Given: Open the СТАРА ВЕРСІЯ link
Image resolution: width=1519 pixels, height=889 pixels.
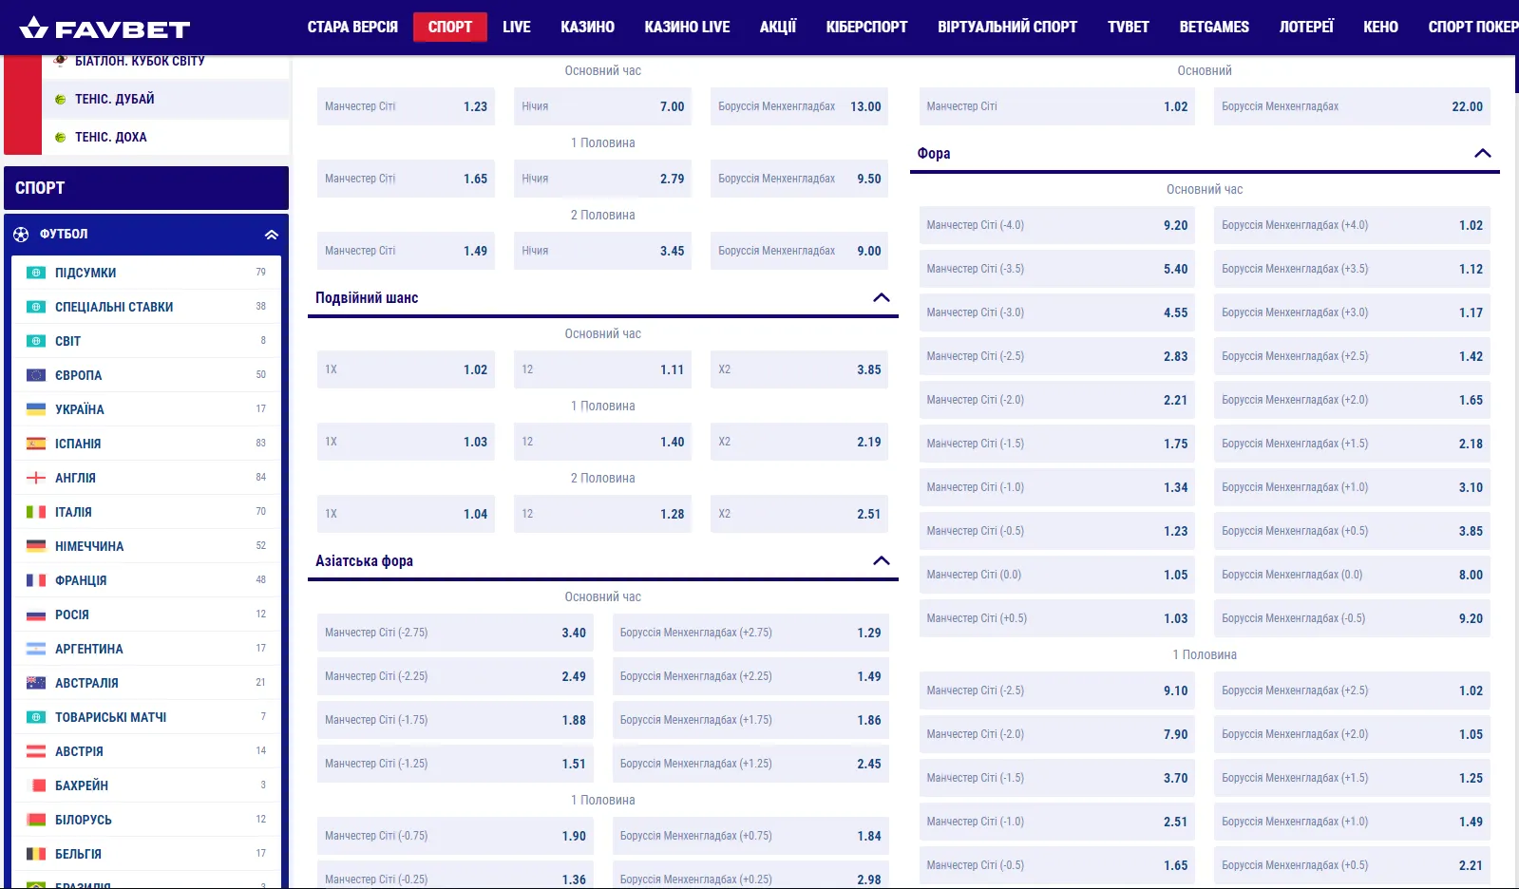Looking at the screenshot, I should click(x=352, y=27).
